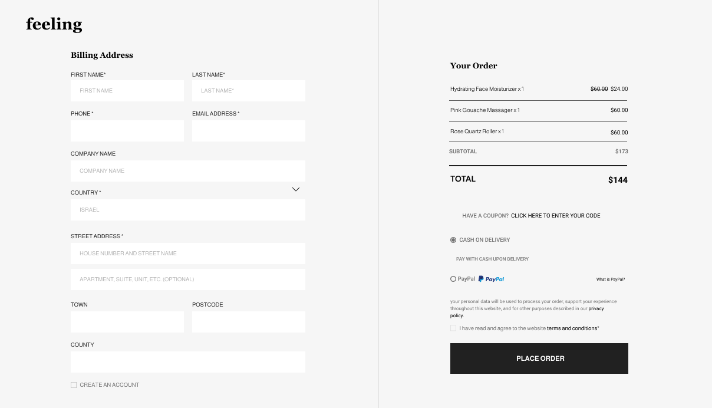The width and height of the screenshot is (712, 408).
Task: Click the PayPal logo icon
Action: point(491,279)
